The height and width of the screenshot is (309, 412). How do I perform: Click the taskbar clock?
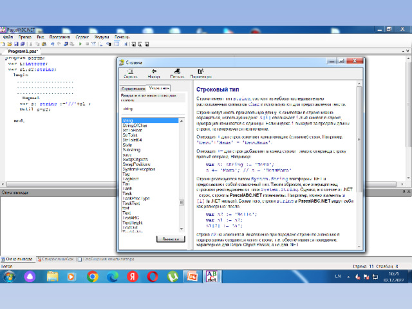pyautogui.click(x=393, y=277)
